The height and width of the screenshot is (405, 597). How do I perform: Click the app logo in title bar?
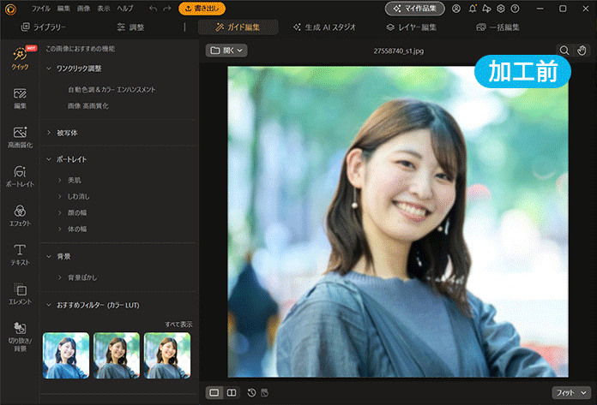[10, 9]
